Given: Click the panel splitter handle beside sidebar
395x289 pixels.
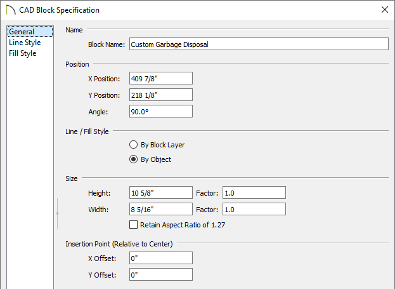Looking at the screenshot, I should (x=58, y=213).
